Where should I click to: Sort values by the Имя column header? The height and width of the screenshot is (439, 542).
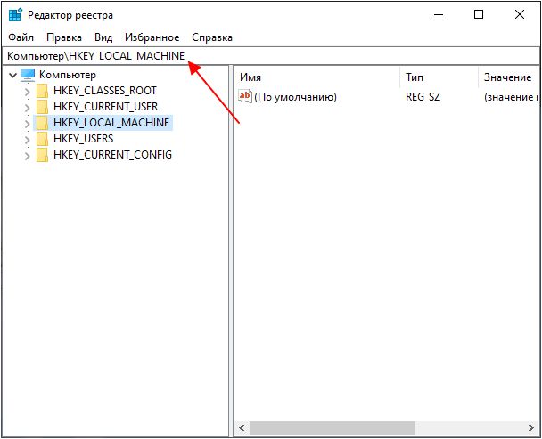(317, 77)
